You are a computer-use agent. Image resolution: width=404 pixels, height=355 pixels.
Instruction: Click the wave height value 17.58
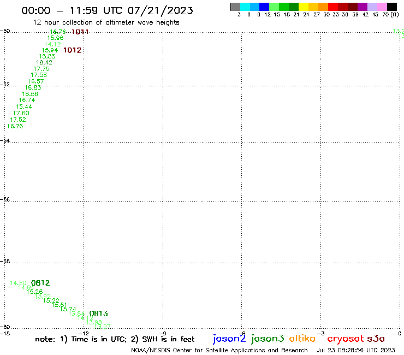tap(39, 75)
